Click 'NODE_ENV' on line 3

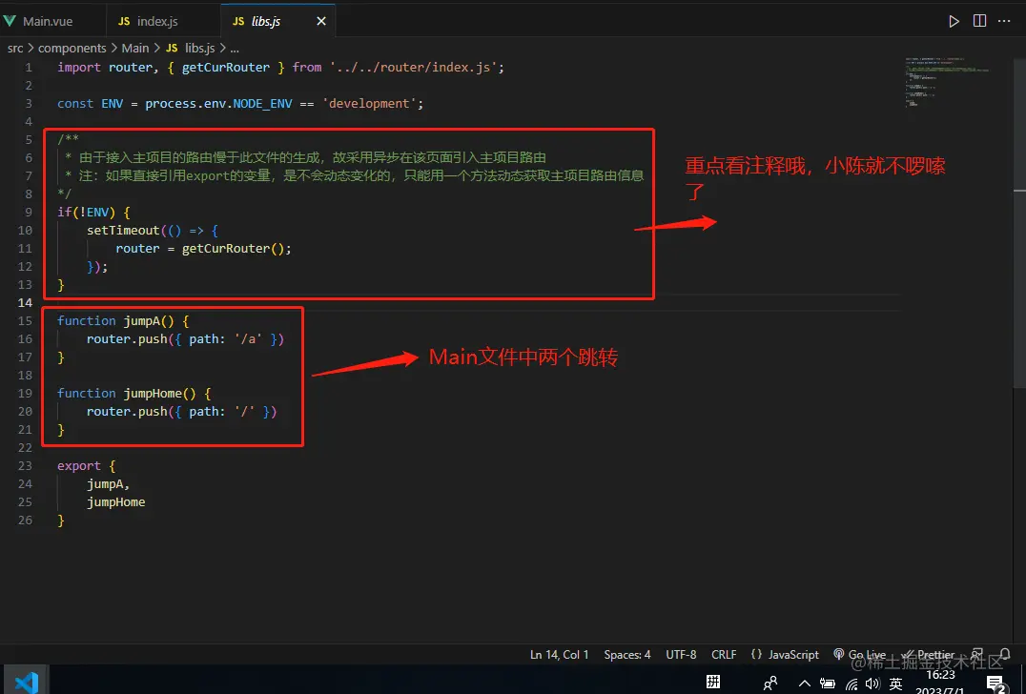click(x=263, y=103)
